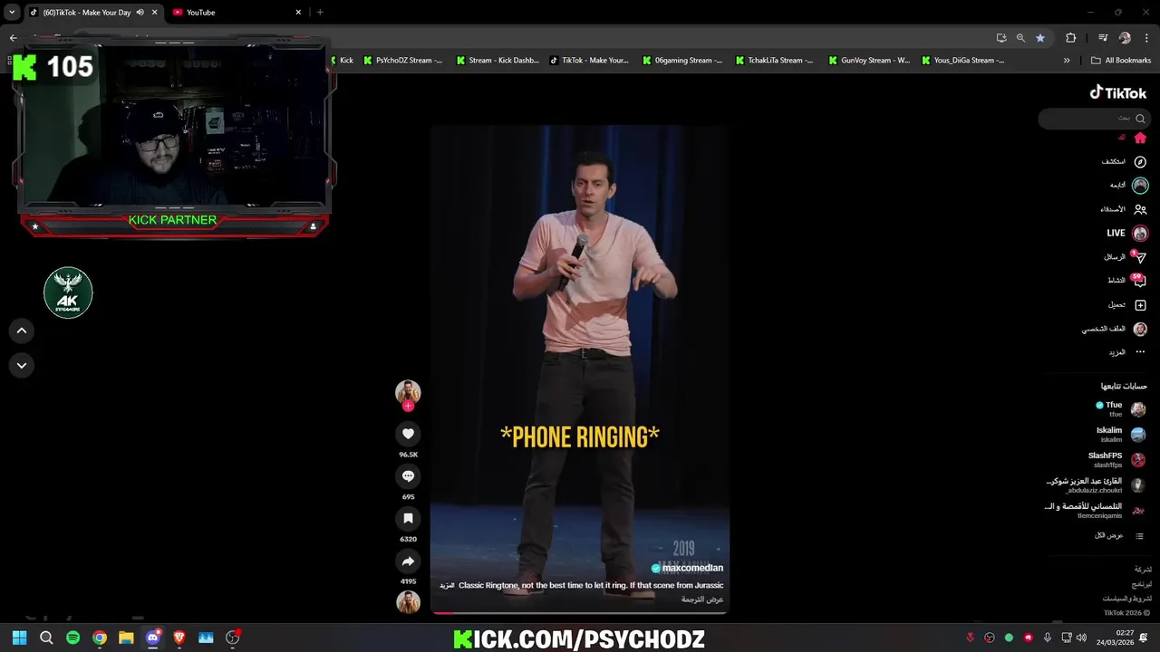Viewport: 1160px width, 652px height.
Task: Save the video with the bookmark icon
Action: [x=408, y=519]
